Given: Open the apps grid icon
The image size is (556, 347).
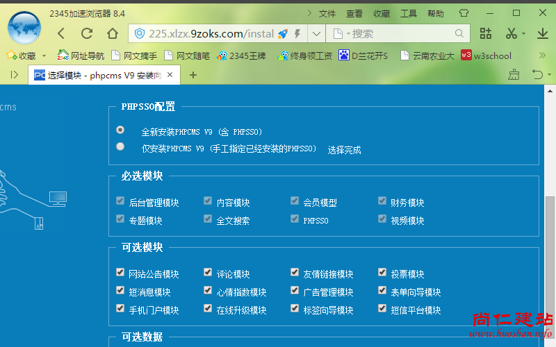Looking at the screenshot, I should coord(486,33).
